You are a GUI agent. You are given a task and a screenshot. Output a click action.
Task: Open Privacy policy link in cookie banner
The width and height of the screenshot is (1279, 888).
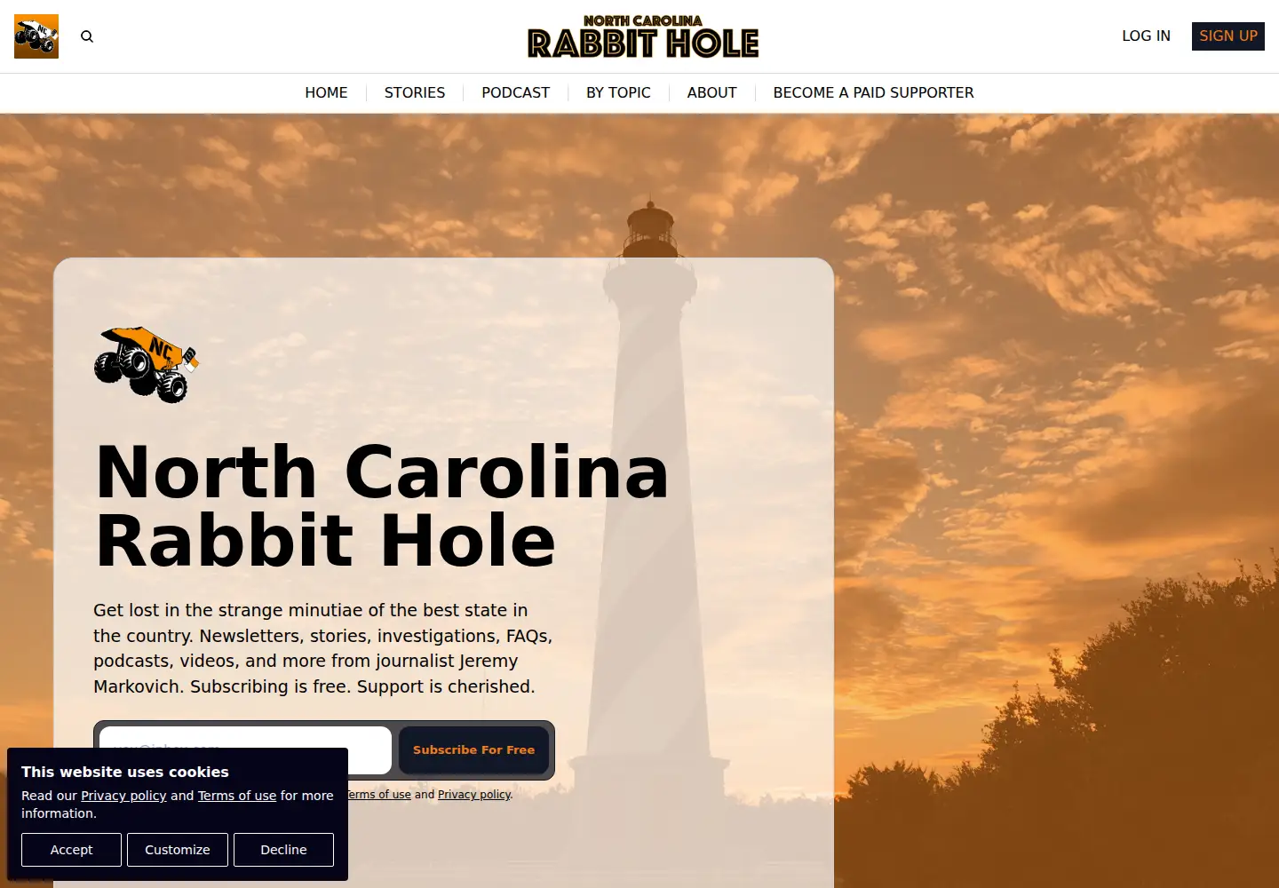tap(123, 796)
